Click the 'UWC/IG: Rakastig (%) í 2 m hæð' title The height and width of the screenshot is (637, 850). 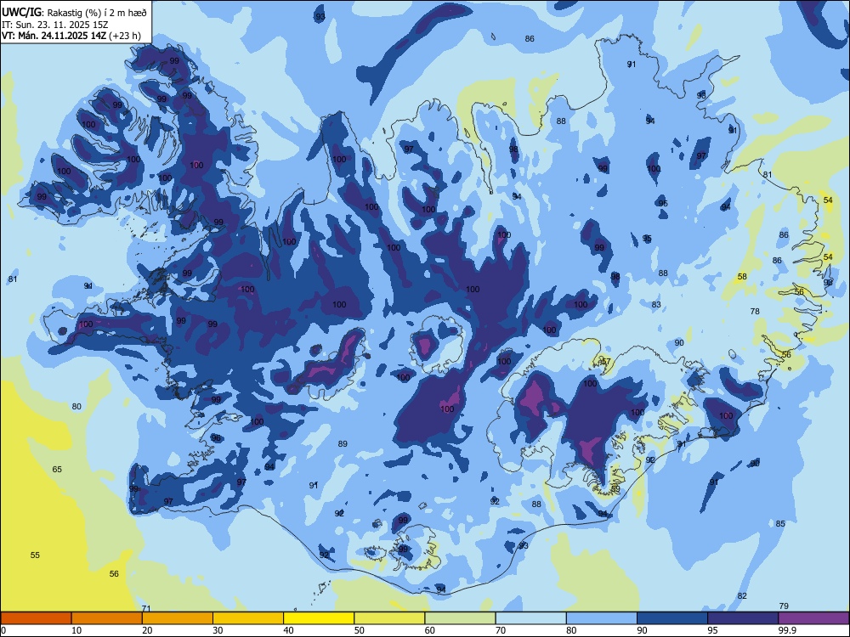[x=74, y=11]
